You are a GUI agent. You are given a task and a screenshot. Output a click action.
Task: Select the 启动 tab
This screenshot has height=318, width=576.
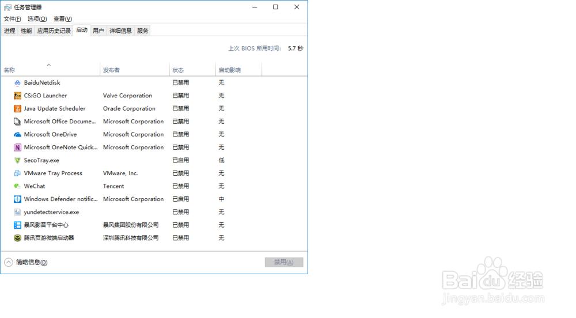click(x=82, y=30)
